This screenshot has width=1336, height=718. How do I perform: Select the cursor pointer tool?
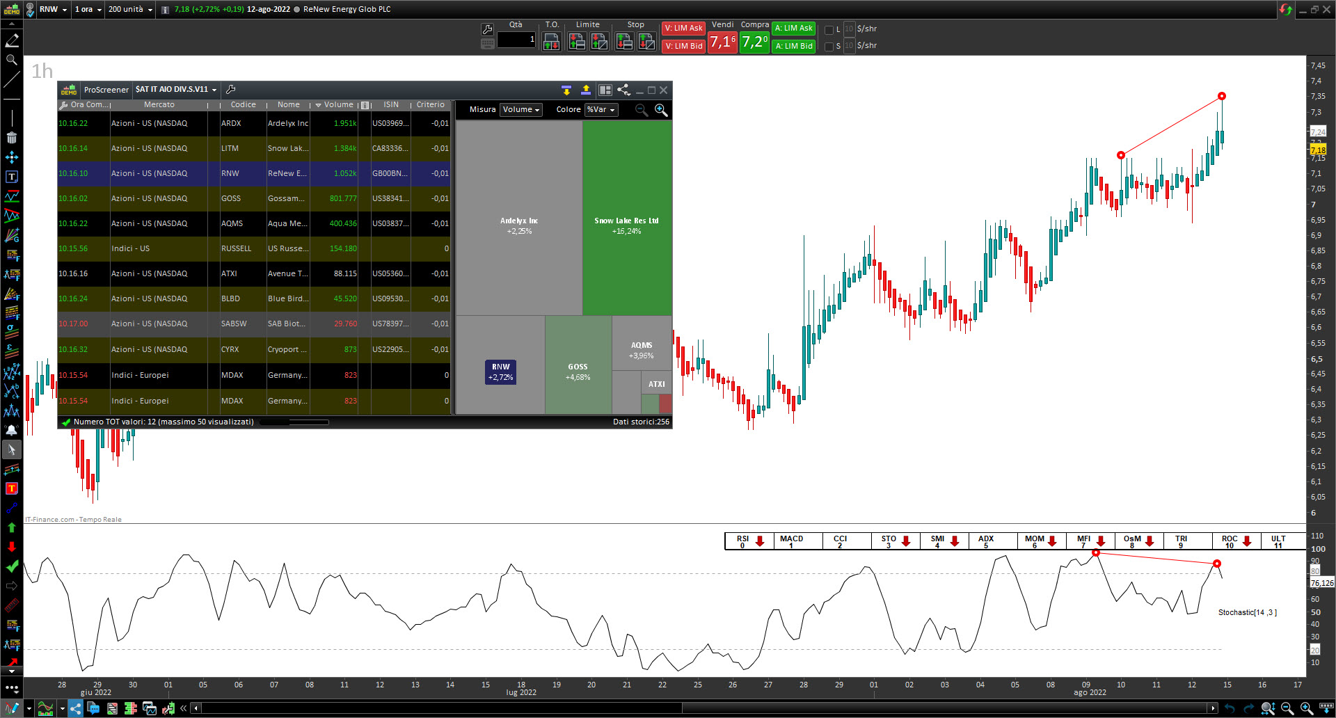click(12, 449)
